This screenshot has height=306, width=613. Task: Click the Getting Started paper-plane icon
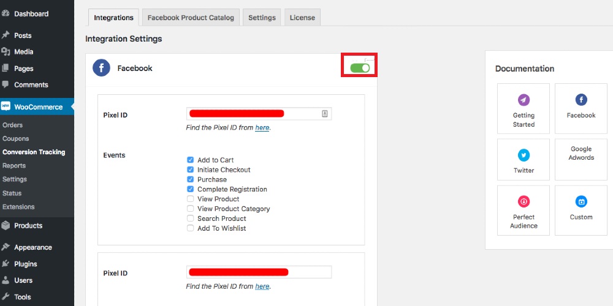click(x=524, y=100)
